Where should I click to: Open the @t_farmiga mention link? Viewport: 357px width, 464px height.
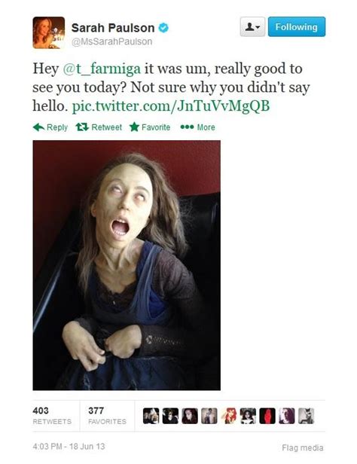102,69
